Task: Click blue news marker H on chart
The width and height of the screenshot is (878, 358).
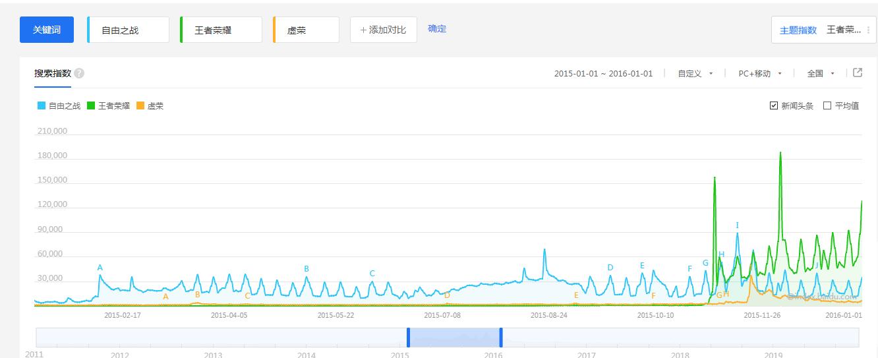Action: coord(722,254)
